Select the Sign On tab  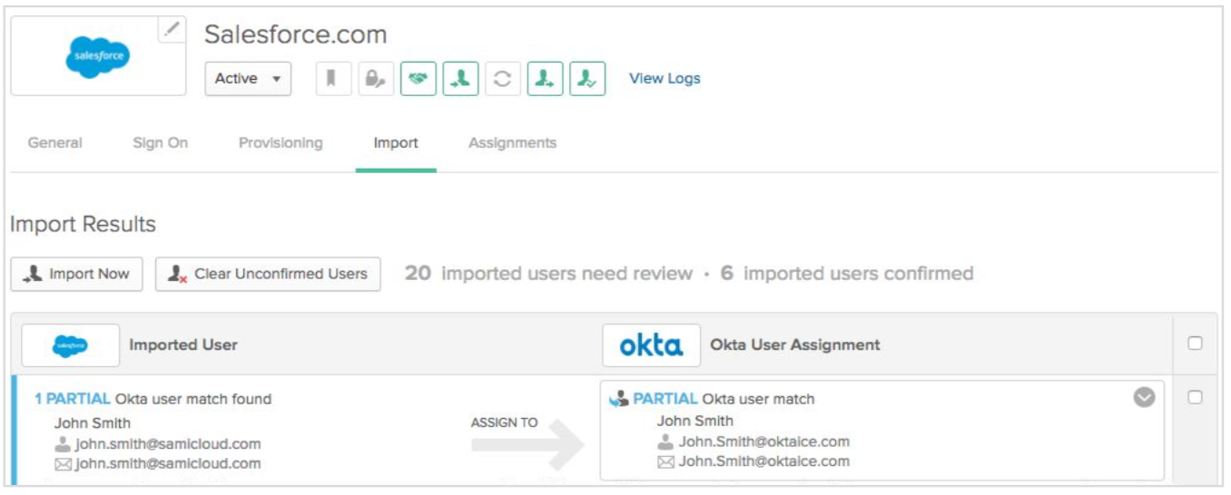[161, 143]
